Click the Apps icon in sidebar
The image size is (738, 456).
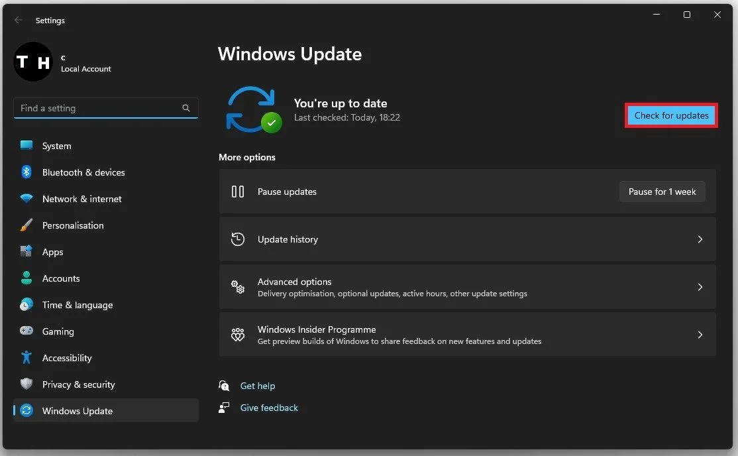click(26, 251)
